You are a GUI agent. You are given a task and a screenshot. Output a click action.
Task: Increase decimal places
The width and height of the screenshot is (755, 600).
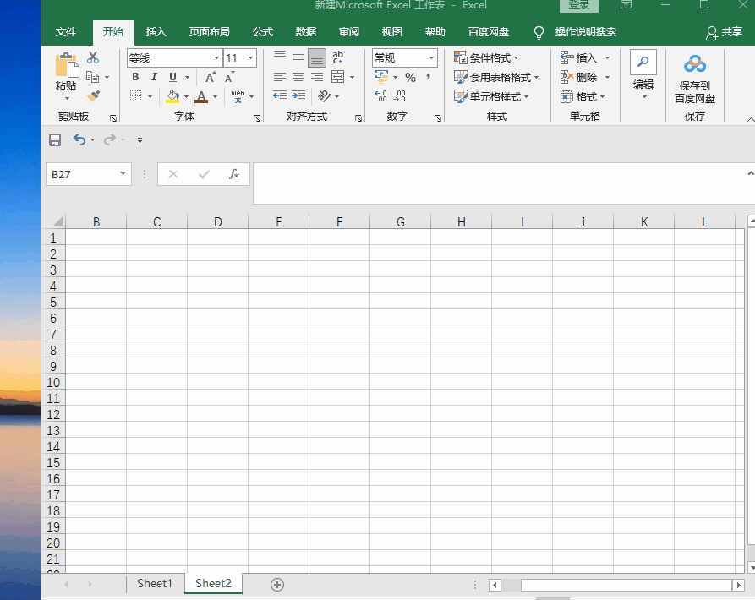[x=380, y=96]
